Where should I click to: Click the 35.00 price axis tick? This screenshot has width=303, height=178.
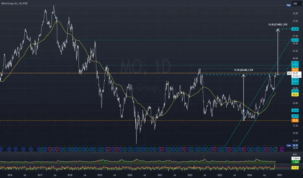coord(295,133)
